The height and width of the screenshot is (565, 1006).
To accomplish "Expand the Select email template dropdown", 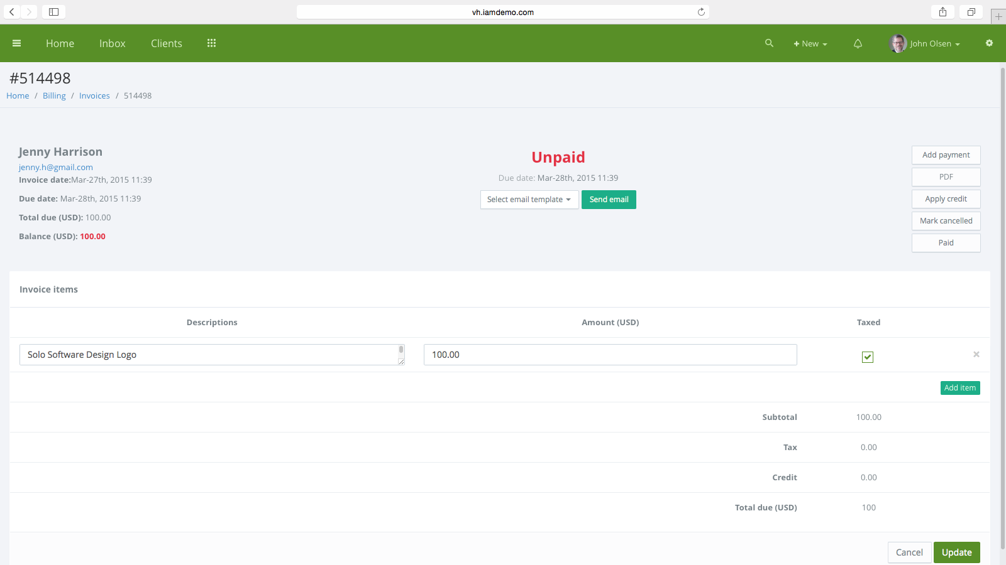I will (x=529, y=200).
